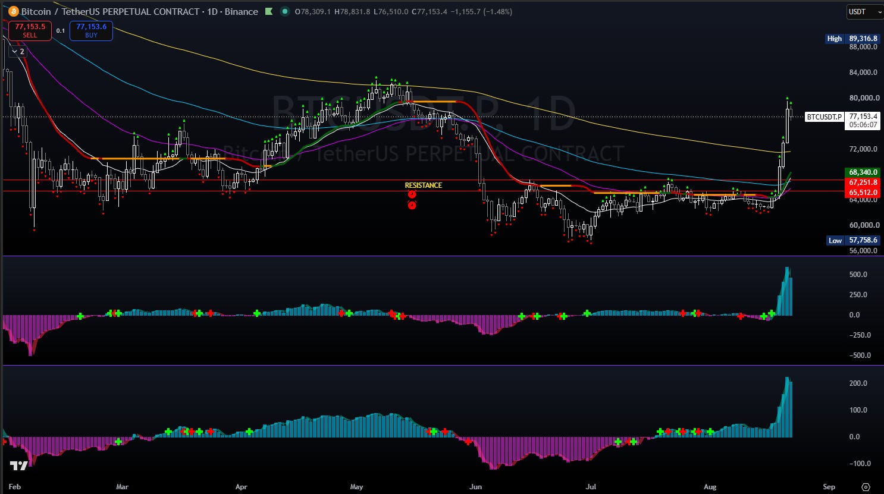Click the bar countdown timer 05:06:07

[863, 125]
